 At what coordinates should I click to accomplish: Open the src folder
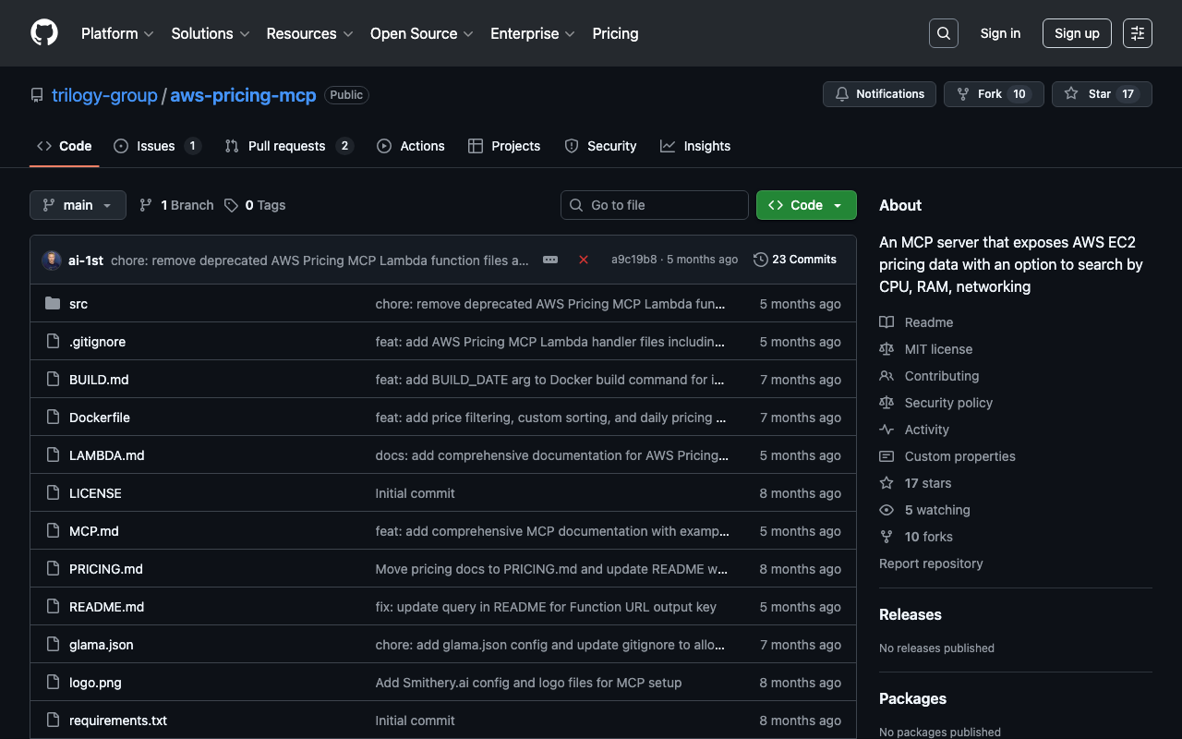click(78, 304)
